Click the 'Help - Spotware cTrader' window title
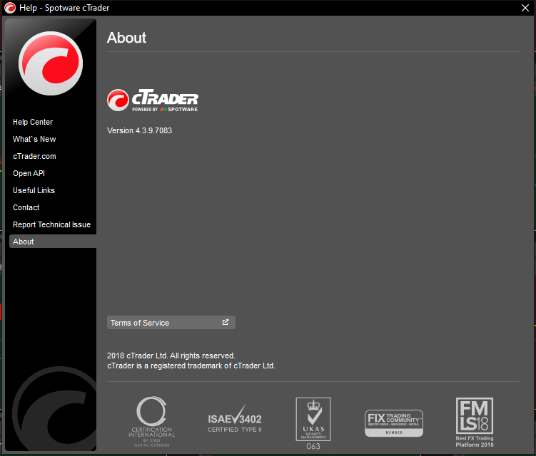The width and height of the screenshot is (536, 456). coord(64,8)
